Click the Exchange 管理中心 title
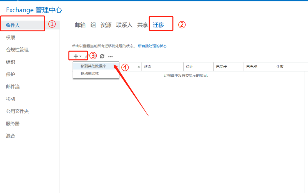This screenshot has height=193, width=308. [x=34, y=10]
